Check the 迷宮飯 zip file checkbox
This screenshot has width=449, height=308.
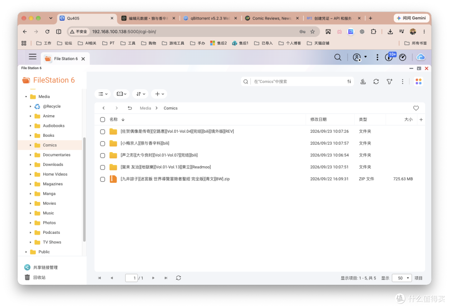(103, 179)
